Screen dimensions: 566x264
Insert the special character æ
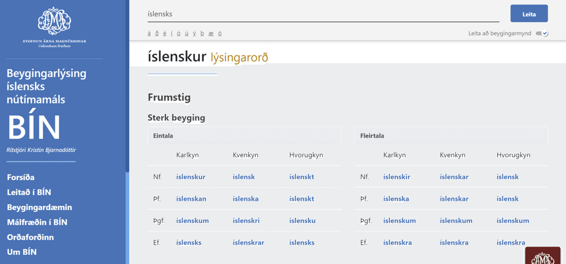[211, 33]
